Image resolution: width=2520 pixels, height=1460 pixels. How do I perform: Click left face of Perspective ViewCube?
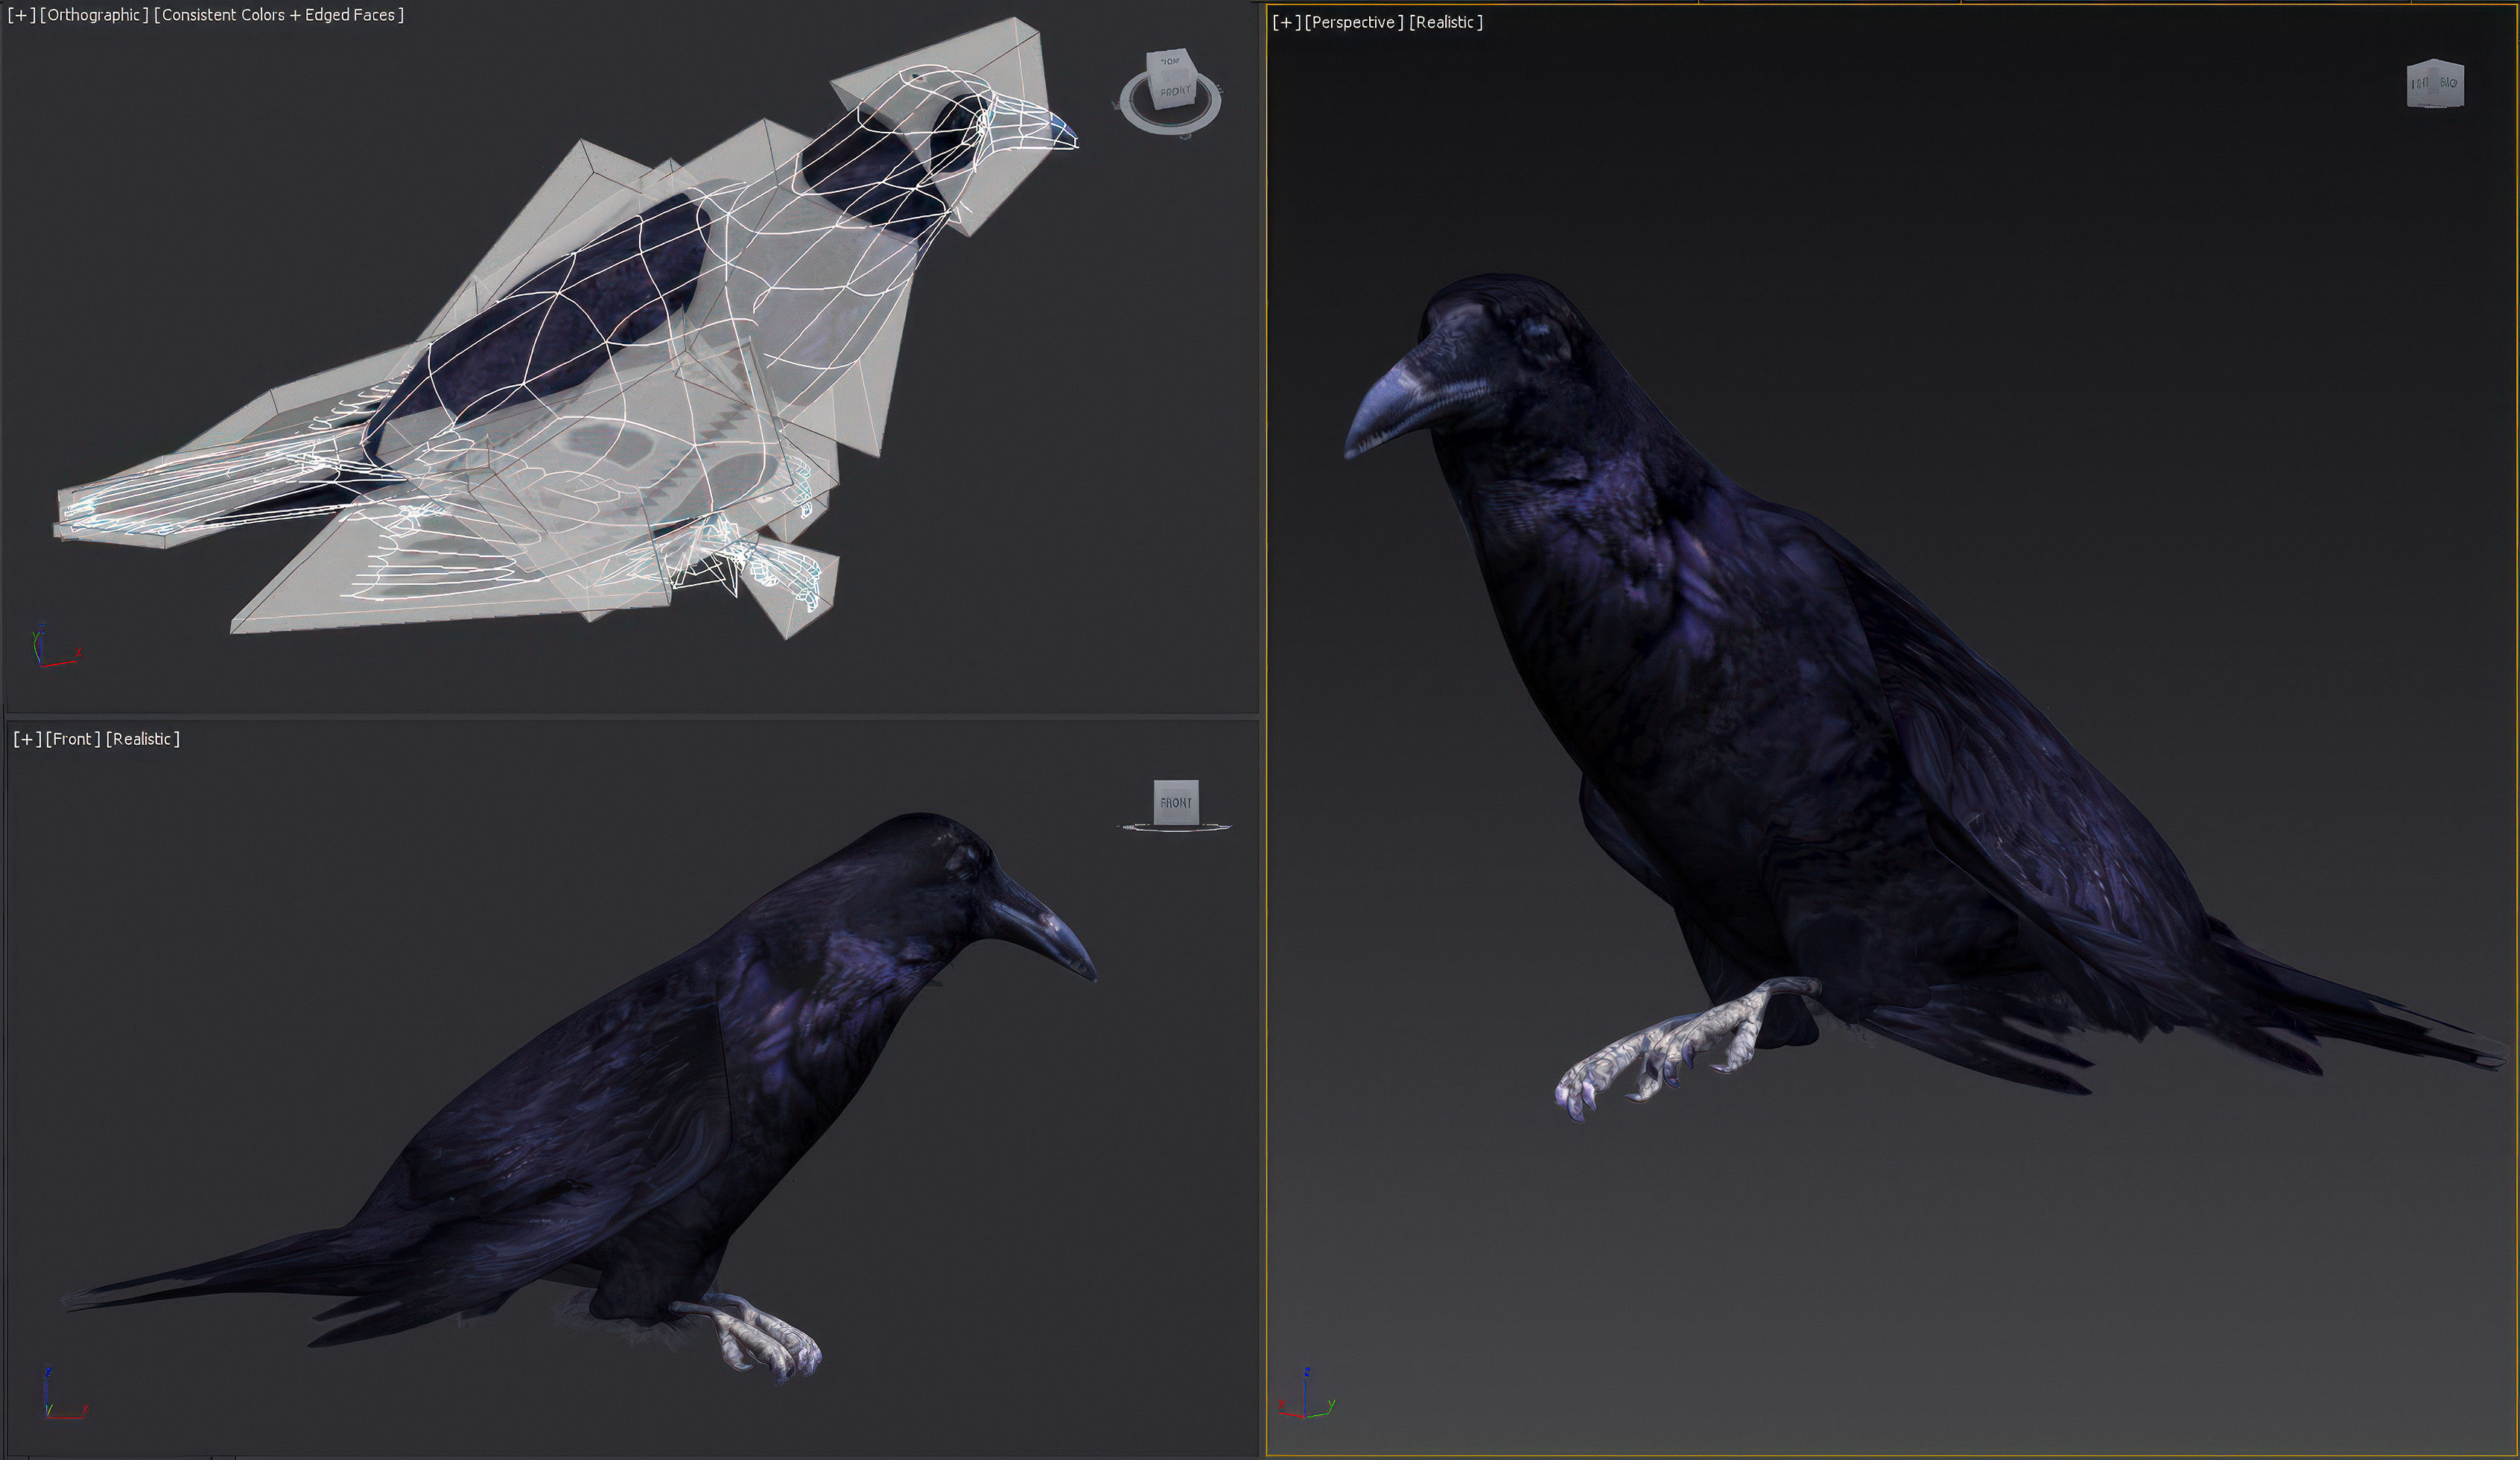click(x=2420, y=84)
